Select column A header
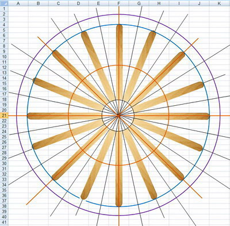Viewport: 230px width, 226px height. click(18, 3)
